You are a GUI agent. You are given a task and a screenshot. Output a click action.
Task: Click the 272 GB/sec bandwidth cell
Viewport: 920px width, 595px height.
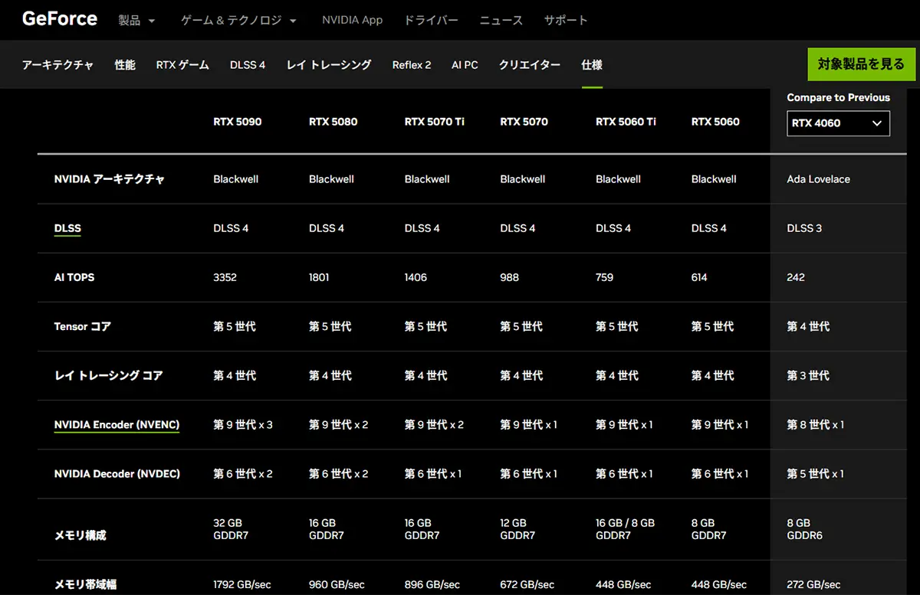[x=814, y=584]
